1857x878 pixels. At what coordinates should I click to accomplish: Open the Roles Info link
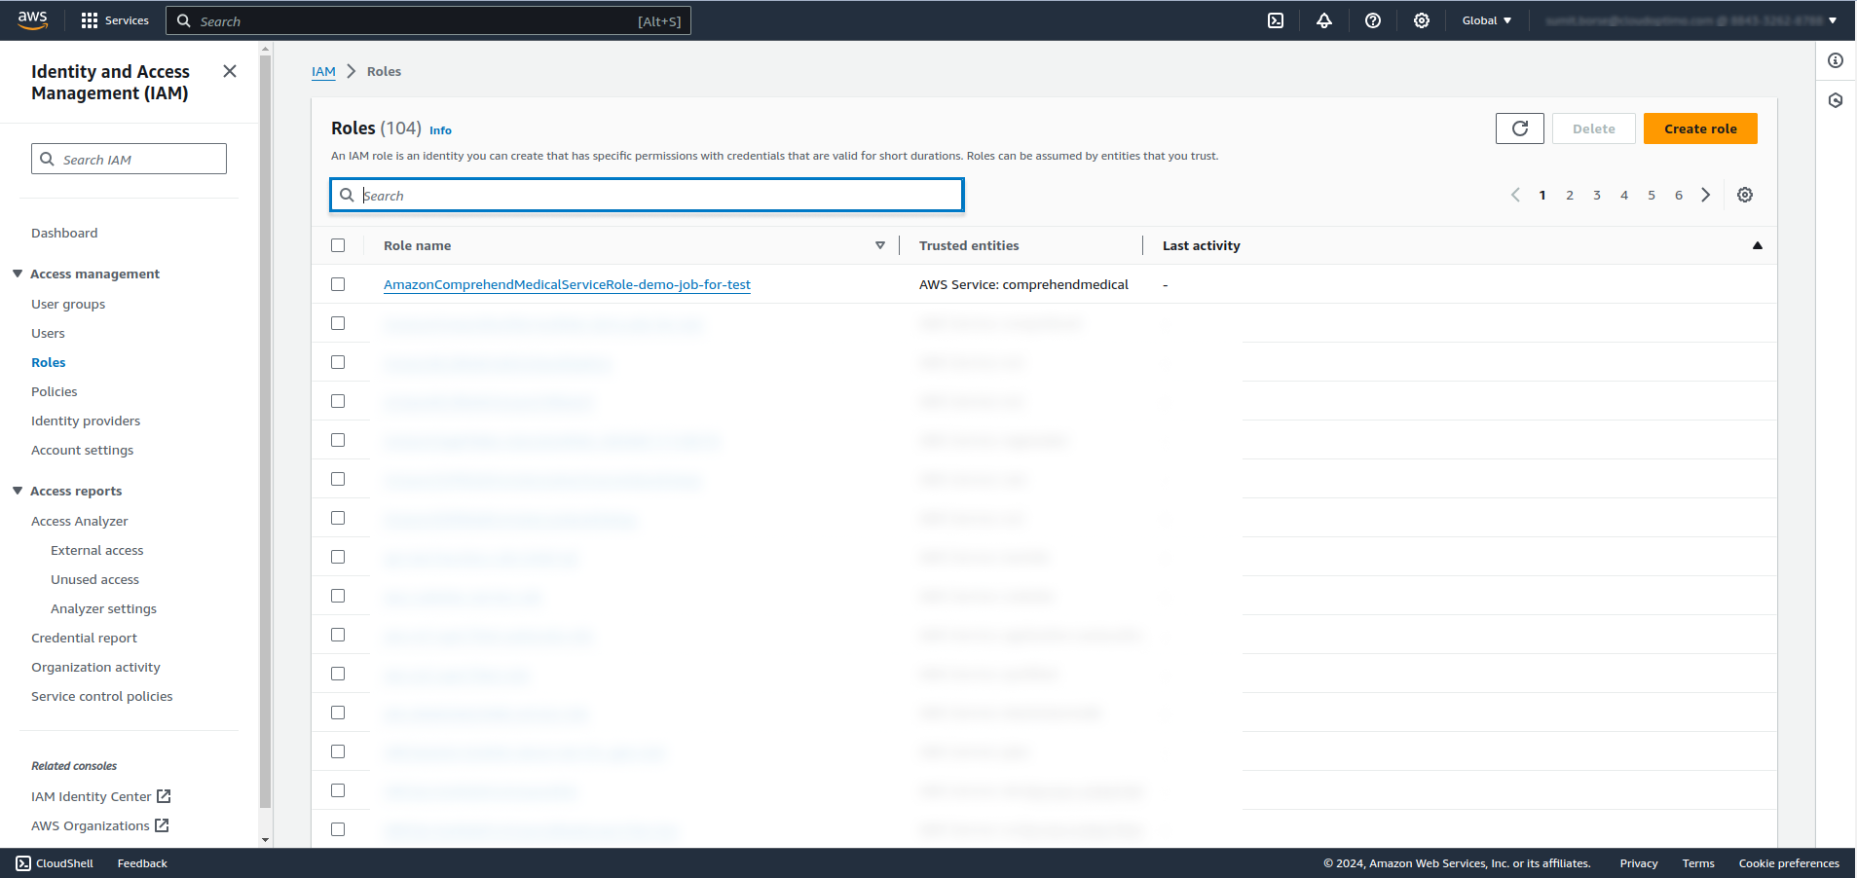[x=440, y=130]
